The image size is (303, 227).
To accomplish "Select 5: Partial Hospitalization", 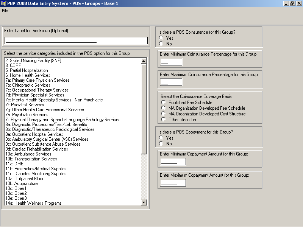I will (73, 70).
